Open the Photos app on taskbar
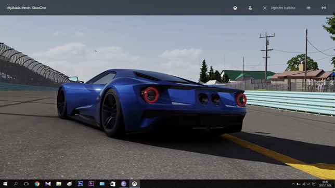 pos(102,184)
